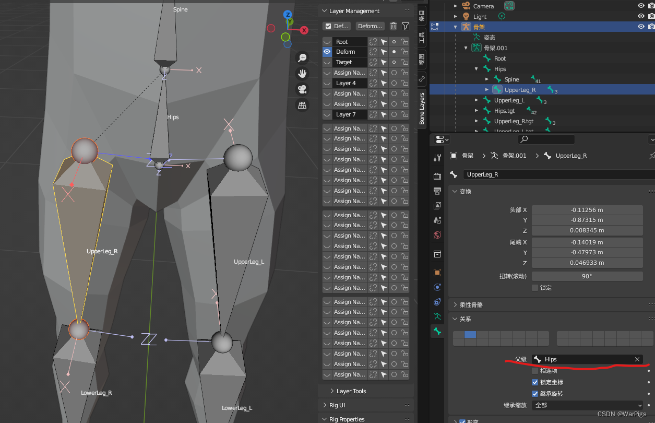This screenshot has height=423, width=655.
Task: Open World Properties globe icon
Action: click(x=437, y=235)
